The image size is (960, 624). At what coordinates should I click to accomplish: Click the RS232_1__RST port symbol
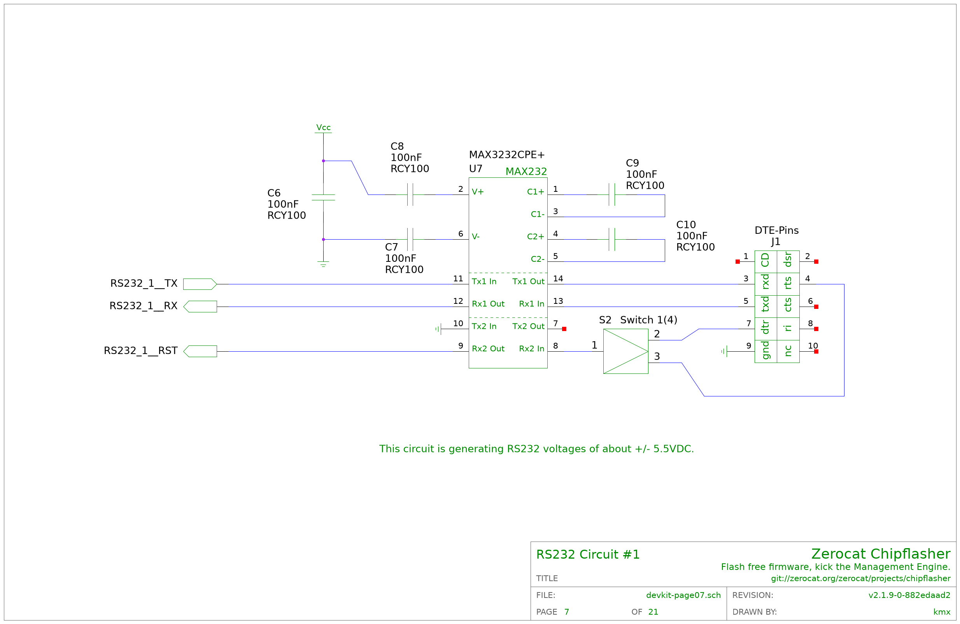[x=200, y=351]
